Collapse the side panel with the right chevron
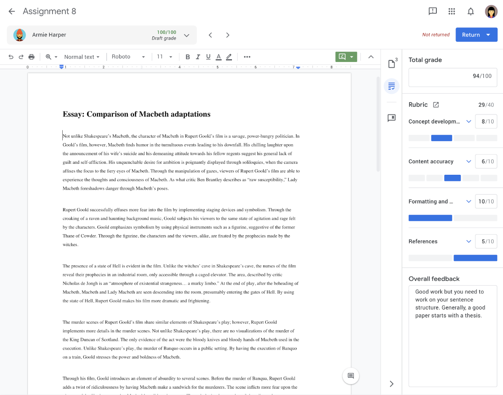The width and height of the screenshot is (503, 395). pyautogui.click(x=391, y=384)
